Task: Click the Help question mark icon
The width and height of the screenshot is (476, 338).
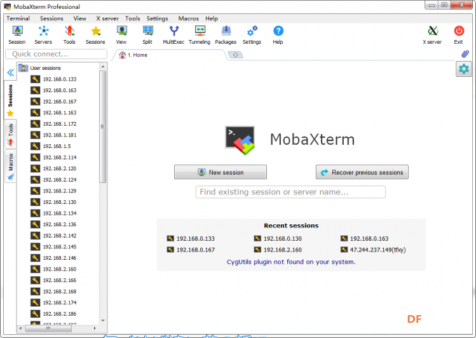Action: (x=278, y=35)
